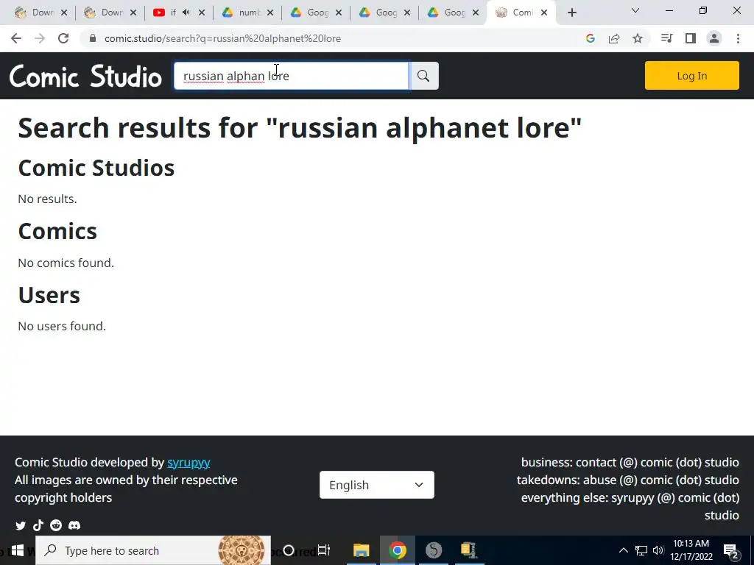This screenshot has height=565, width=754.
Task: Open Chrome three-dot menu
Action: tap(738, 38)
